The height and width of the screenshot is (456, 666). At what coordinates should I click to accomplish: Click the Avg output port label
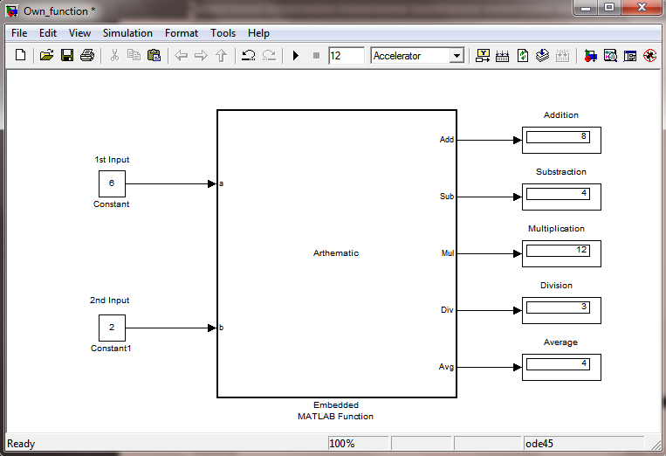(446, 367)
